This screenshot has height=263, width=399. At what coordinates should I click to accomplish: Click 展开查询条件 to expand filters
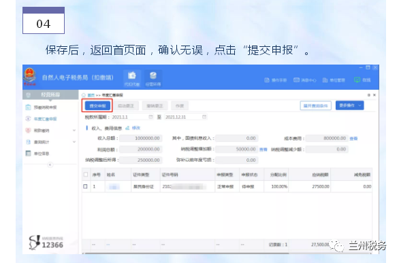pyautogui.click(x=315, y=105)
